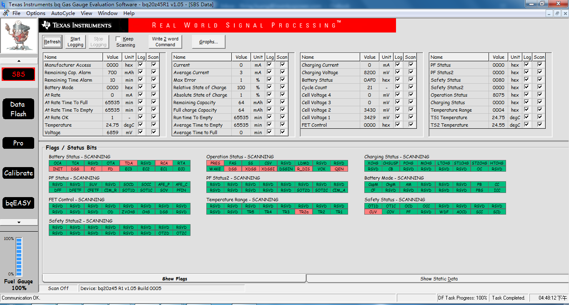
Task: Click the INIT flag cell
Action: tap(58, 169)
